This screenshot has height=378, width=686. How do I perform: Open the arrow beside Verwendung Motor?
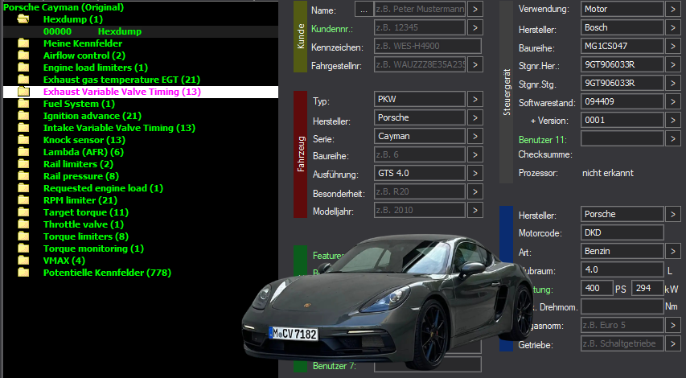pos(673,9)
